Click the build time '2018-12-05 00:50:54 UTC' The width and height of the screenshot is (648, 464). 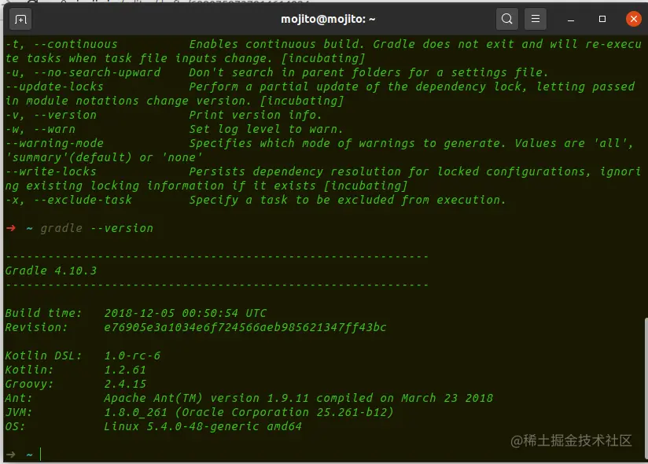[185, 313]
